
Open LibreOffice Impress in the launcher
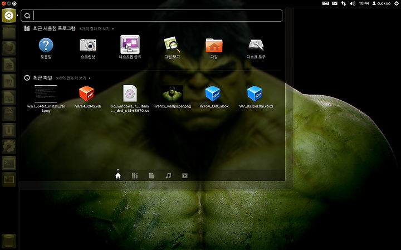click(9, 97)
